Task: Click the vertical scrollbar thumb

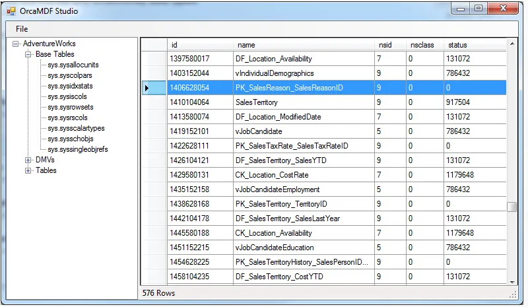Action: click(511, 207)
